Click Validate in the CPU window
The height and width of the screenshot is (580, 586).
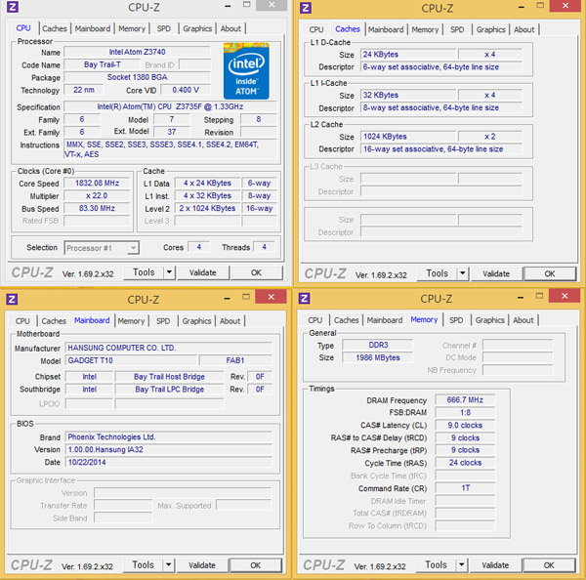pos(202,272)
